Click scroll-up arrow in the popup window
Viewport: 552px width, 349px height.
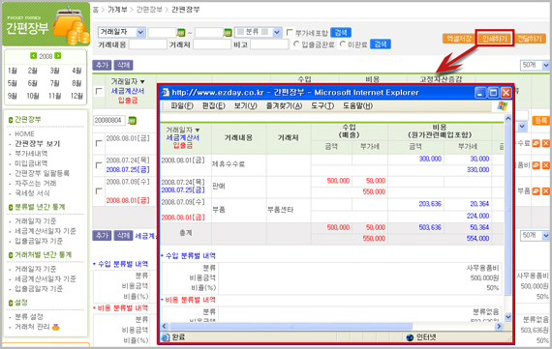(x=508, y=119)
